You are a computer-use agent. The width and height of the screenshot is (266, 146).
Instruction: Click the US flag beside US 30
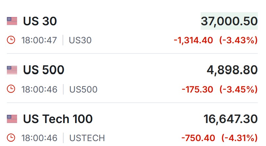tap(12, 21)
